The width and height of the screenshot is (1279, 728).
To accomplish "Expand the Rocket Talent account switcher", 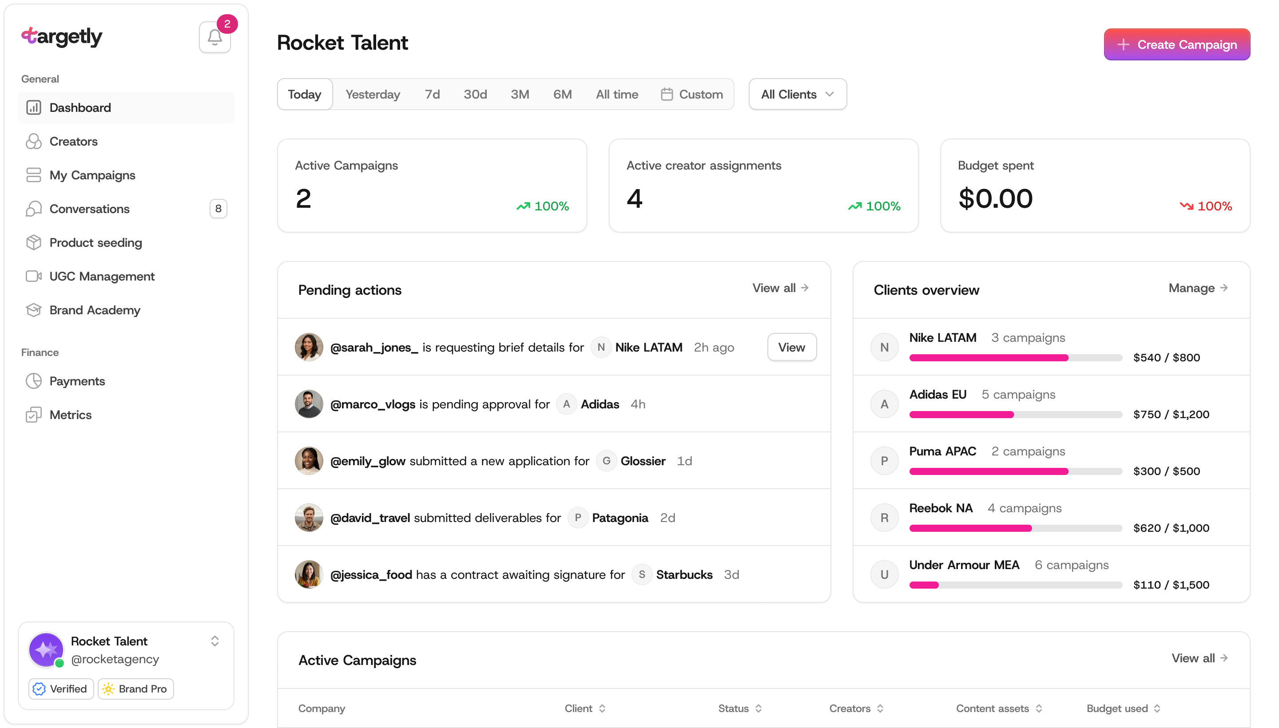I will 214,641.
